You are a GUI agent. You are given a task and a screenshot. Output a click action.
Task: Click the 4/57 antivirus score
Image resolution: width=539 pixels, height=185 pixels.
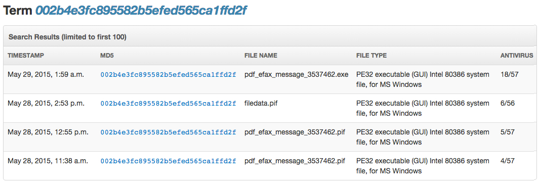(x=508, y=161)
